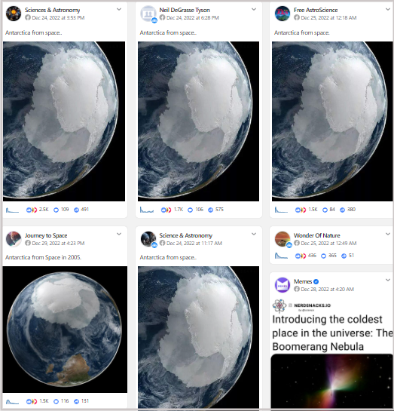Click the Journey to Space profile picture
The height and width of the screenshot is (411, 394).
coord(14,239)
